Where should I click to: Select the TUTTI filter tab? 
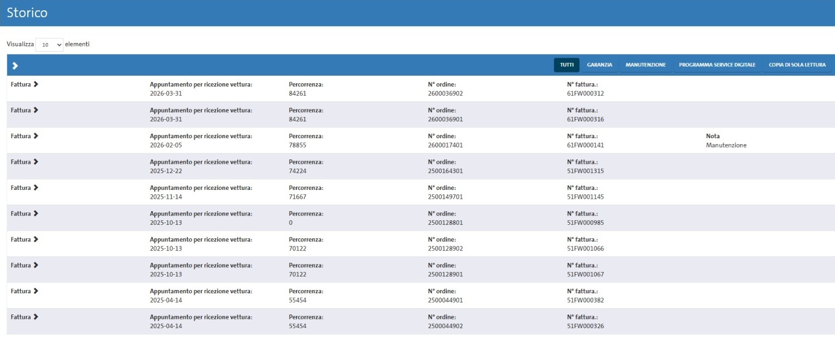click(x=567, y=65)
